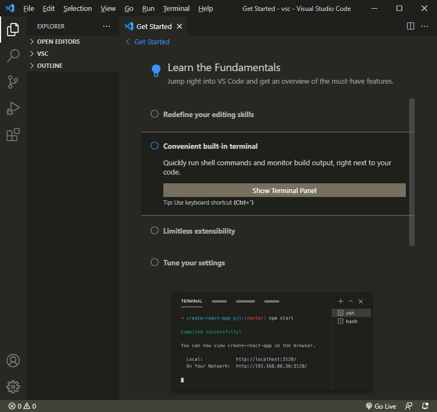Image resolution: width=437 pixels, height=412 pixels.
Task: Click the VS Code logo in title bar
Action: coord(10,8)
